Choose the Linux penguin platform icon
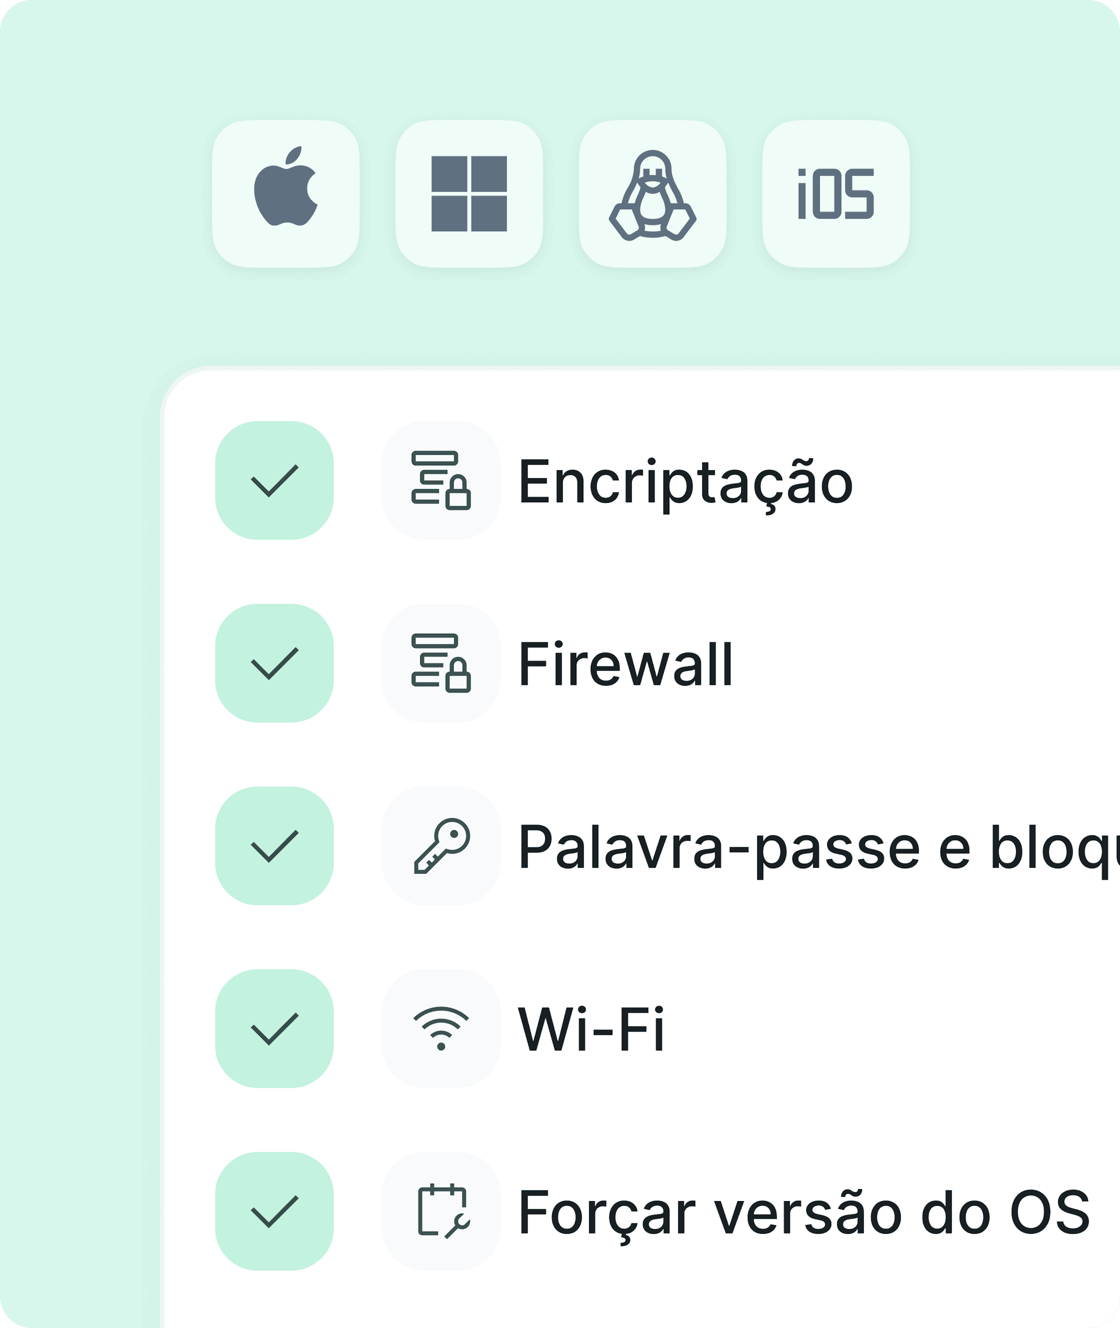The width and height of the screenshot is (1120, 1328). coord(653,193)
